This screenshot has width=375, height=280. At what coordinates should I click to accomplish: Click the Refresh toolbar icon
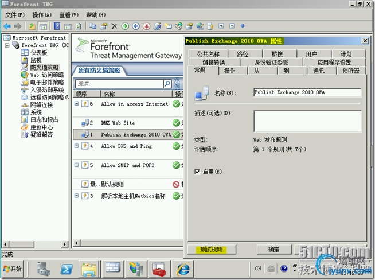click(79, 26)
